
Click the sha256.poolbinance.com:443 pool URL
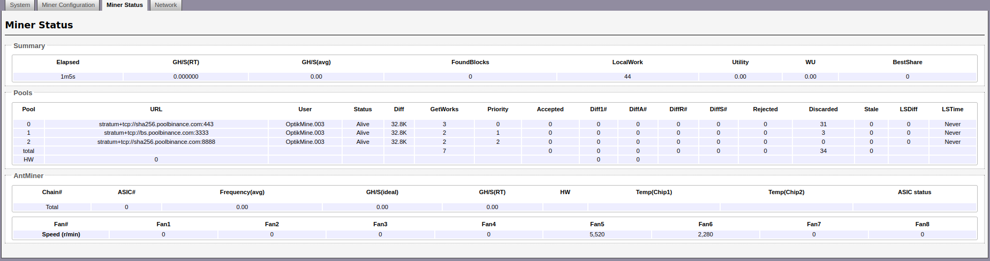click(156, 124)
